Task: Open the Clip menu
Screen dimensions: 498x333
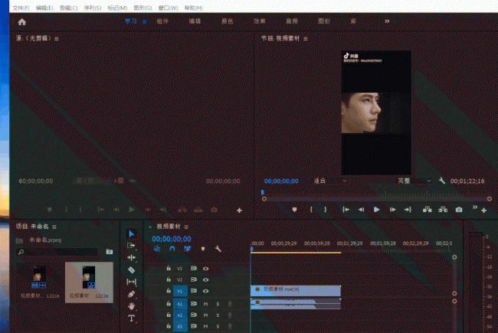Action: tap(69, 8)
